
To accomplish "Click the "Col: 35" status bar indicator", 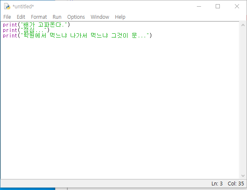I will (x=236, y=183).
